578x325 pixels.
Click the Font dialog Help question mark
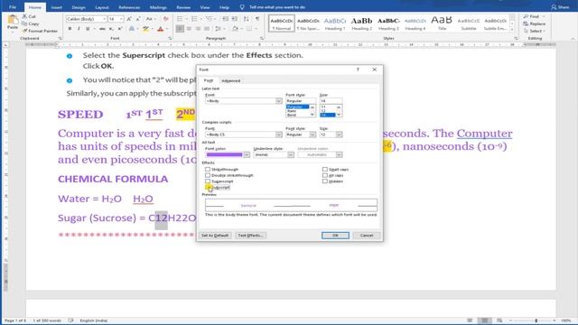(x=358, y=70)
